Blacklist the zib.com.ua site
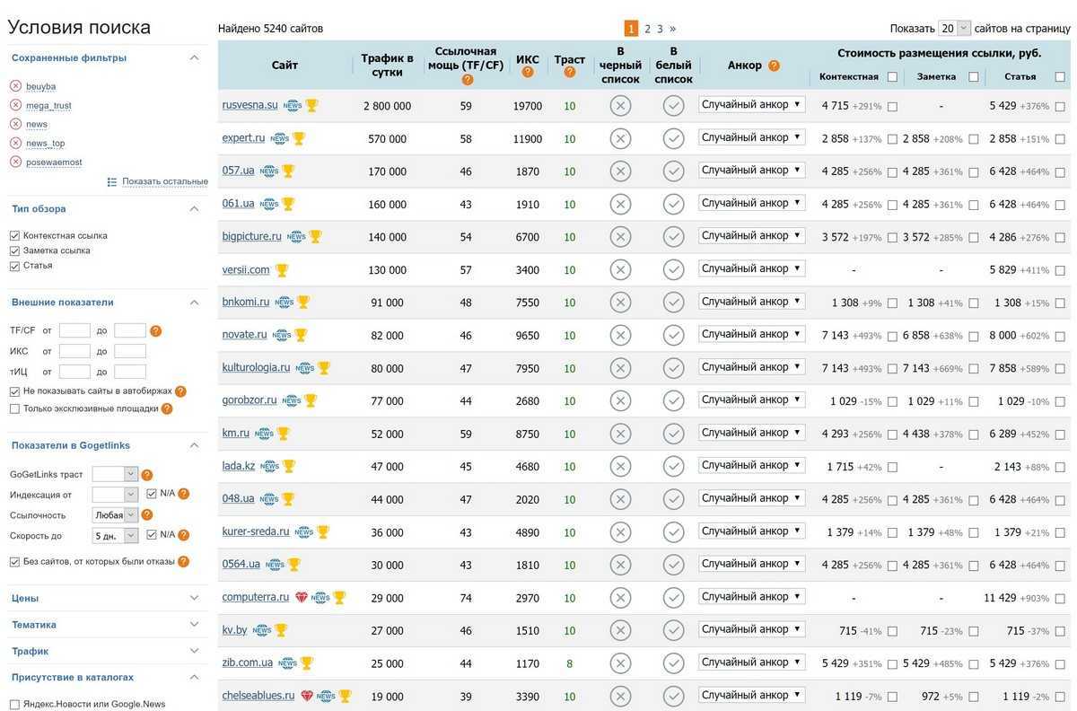 [620, 663]
